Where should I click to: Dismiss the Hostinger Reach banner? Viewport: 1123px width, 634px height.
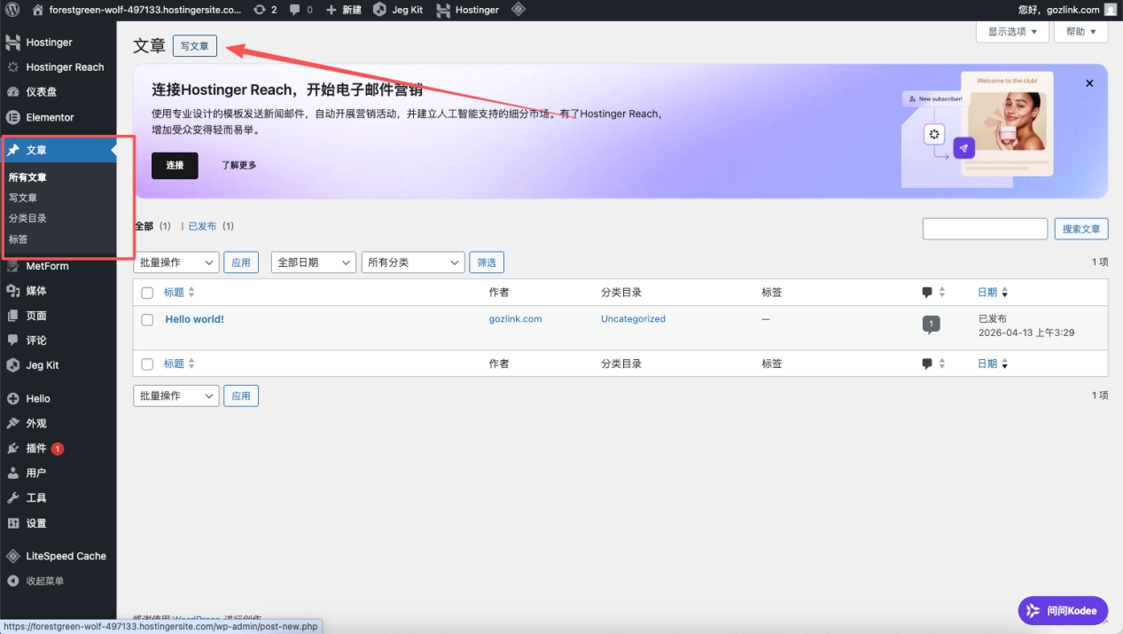(x=1089, y=83)
